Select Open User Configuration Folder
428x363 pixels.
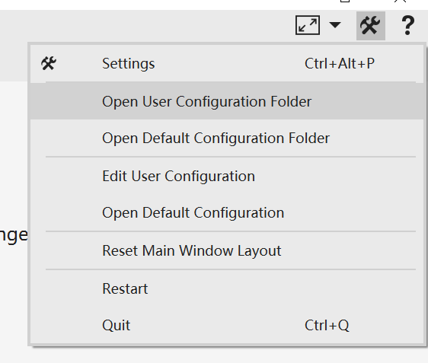pyautogui.click(x=227, y=101)
